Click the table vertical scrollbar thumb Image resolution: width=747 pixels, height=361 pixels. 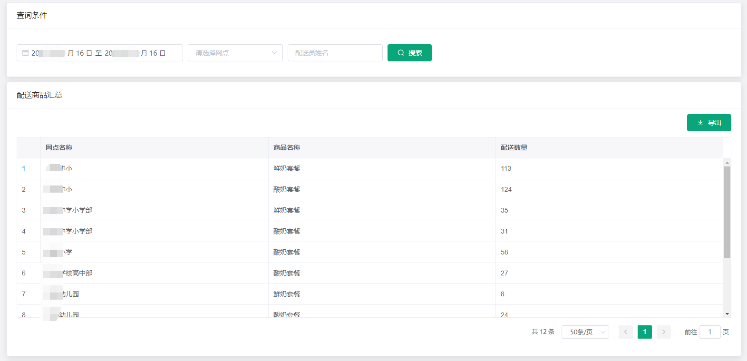pyautogui.click(x=727, y=212)
